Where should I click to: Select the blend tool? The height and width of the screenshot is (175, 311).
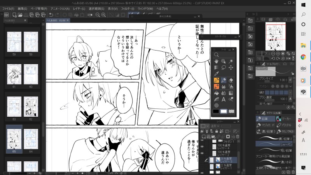[224, 93]
